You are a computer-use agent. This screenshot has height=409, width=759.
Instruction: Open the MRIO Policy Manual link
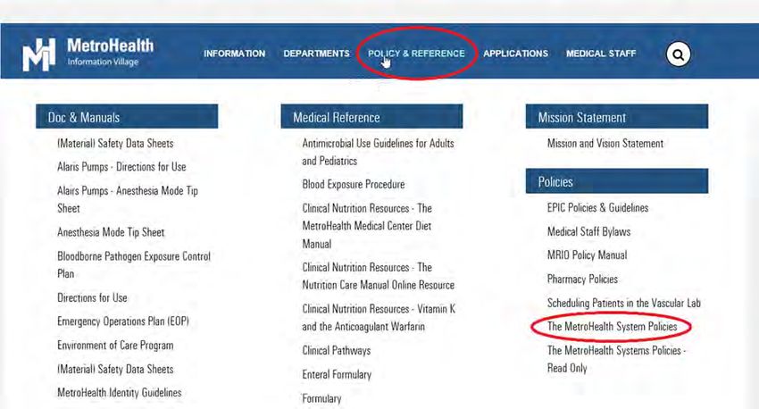point(588,255)
